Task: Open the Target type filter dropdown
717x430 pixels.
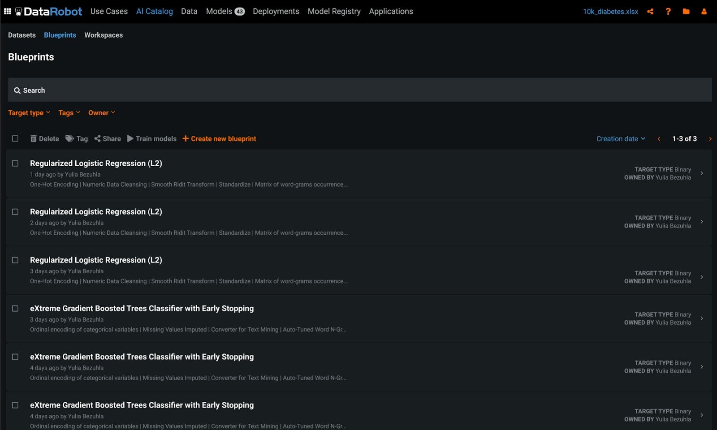Action: (29, 113)
